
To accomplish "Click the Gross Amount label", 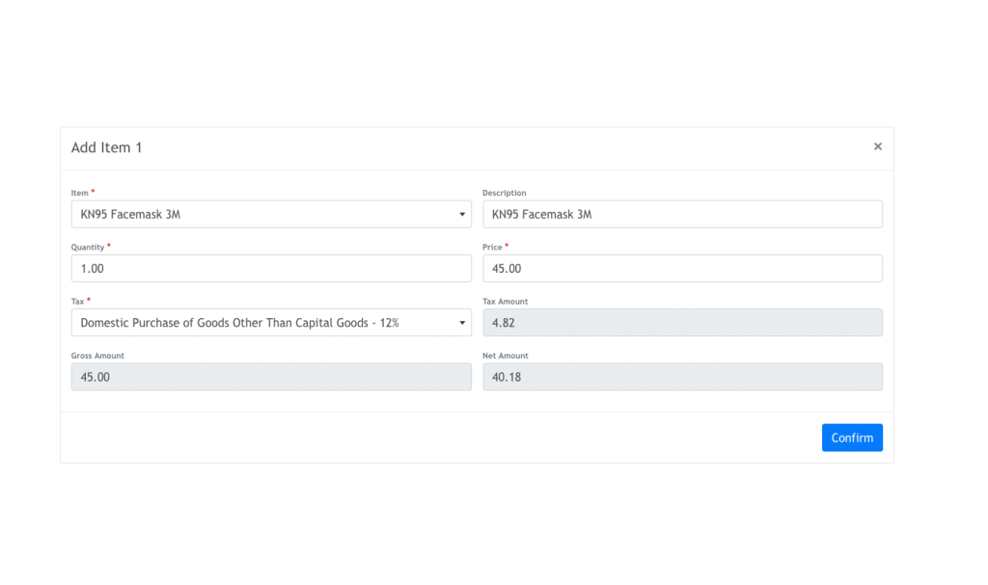I will [x=97, y=356].
